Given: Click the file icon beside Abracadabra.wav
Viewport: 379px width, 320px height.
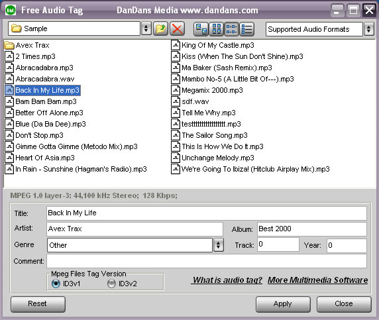Looking at the screenshot, I should [x=9, y=79].
